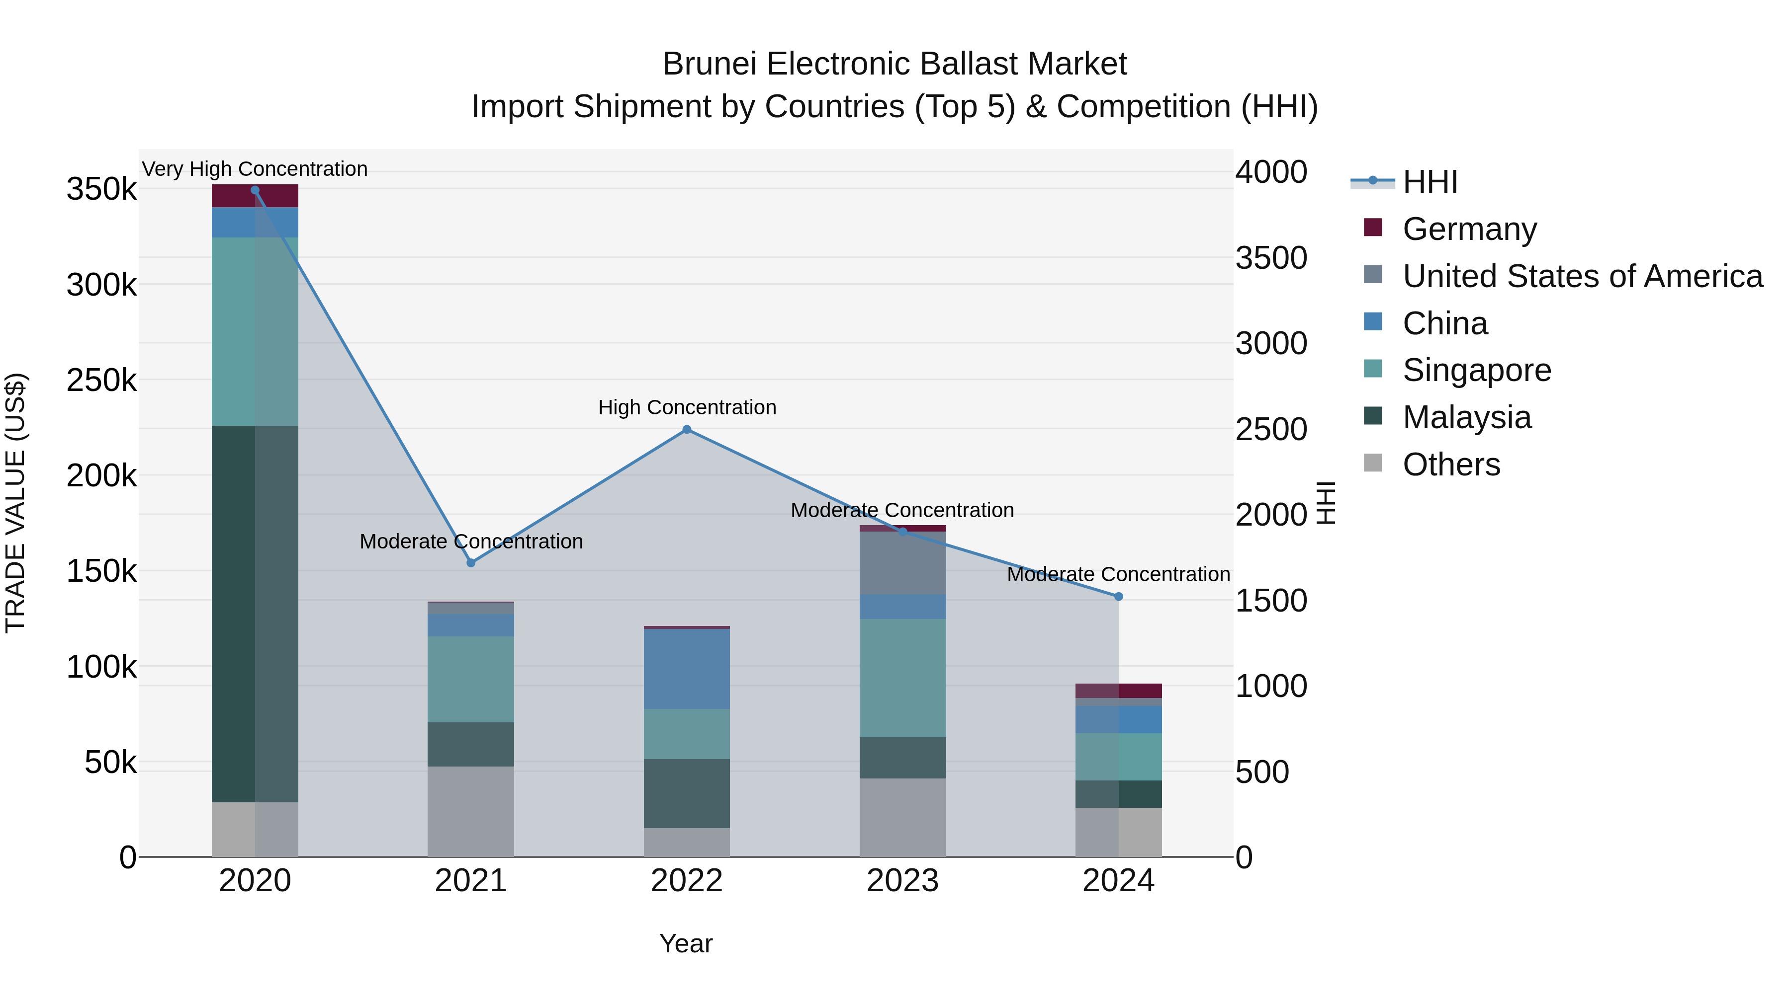Image resolution: width=1790 pixels, height=1006 pixels.
Task: Click the 'TRADE VALUE (US$)' axis title
Action: pyautogui.click(x=15, y=503)
